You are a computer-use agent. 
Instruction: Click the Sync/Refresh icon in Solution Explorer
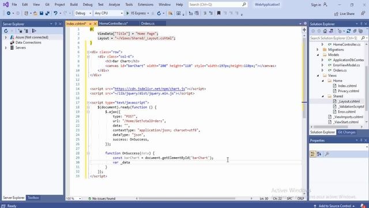(x=348, y=31)
